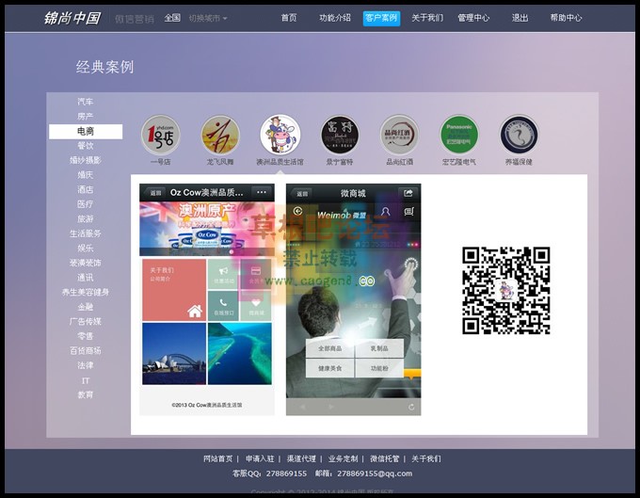Choose the 澳洲品质生活馆 cow logo
This screenshot has height=498, width=640.
[280, 136]
